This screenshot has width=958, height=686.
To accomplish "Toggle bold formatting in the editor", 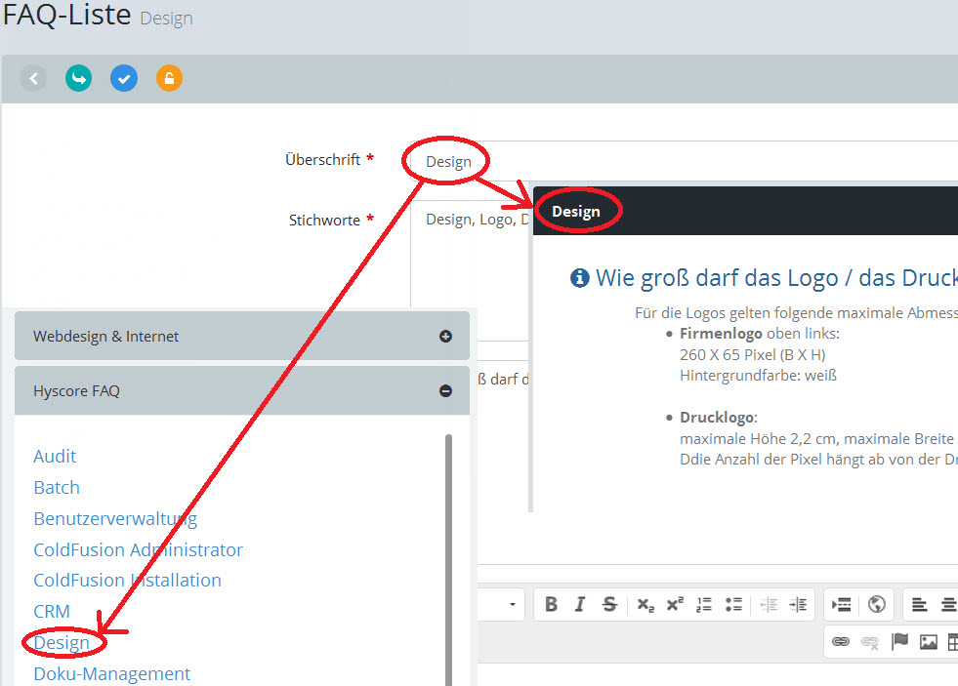I will click(551, 605).
